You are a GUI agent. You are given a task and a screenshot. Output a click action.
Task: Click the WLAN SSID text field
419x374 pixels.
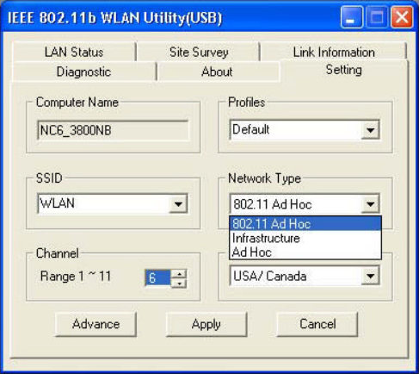[x=103, y=203]
